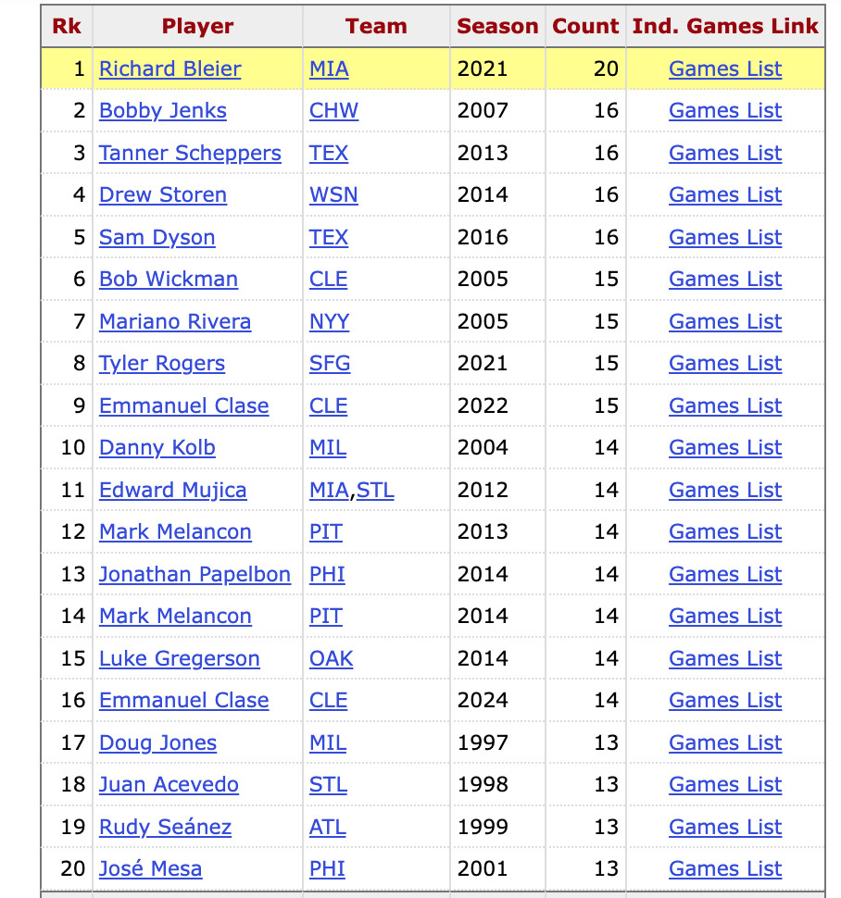Click the Player column header
Image resolution: width=841 pixels, height=898 pixels.
(197, 26)
